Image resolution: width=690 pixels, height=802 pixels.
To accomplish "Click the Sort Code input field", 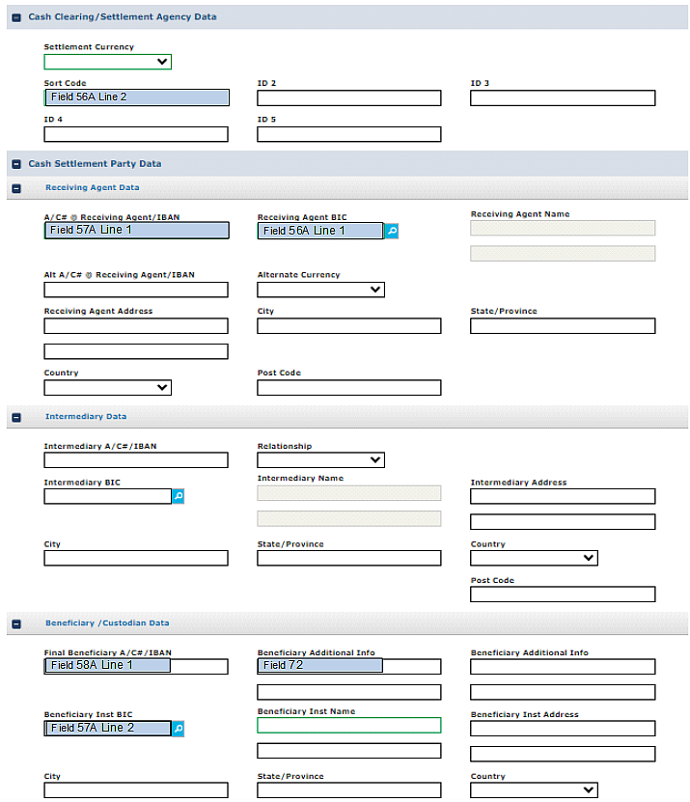I will click(136, 97).
